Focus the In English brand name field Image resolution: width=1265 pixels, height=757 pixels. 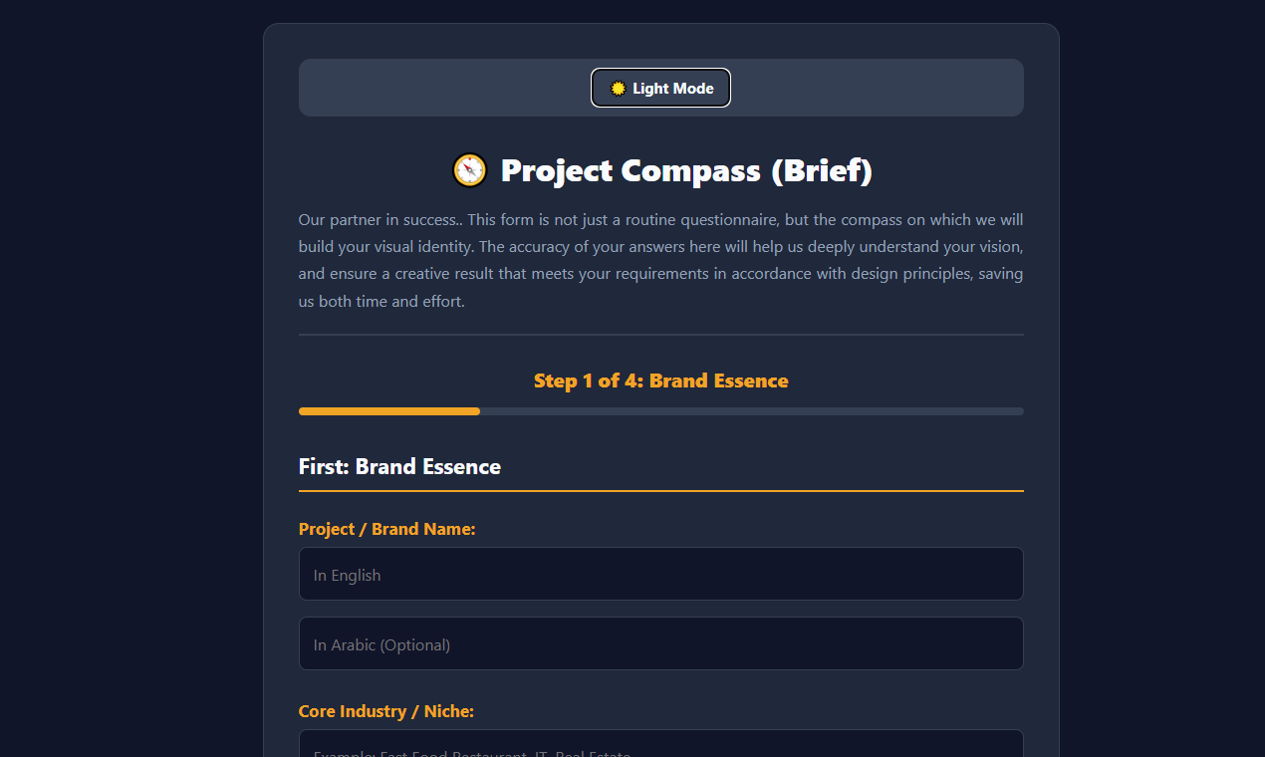(x=660, y=574)
